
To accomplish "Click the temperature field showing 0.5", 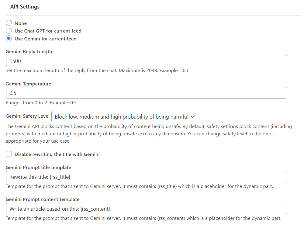I will 146,93.
